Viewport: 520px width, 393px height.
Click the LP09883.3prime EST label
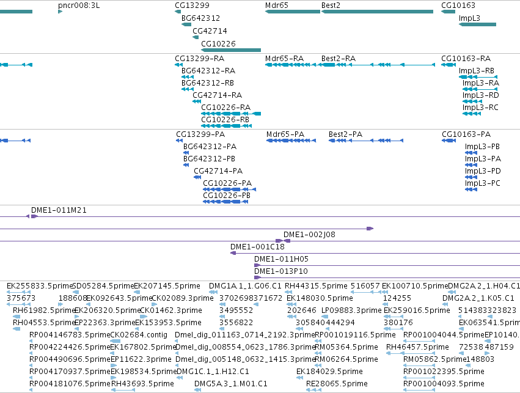tap(351, 310)
